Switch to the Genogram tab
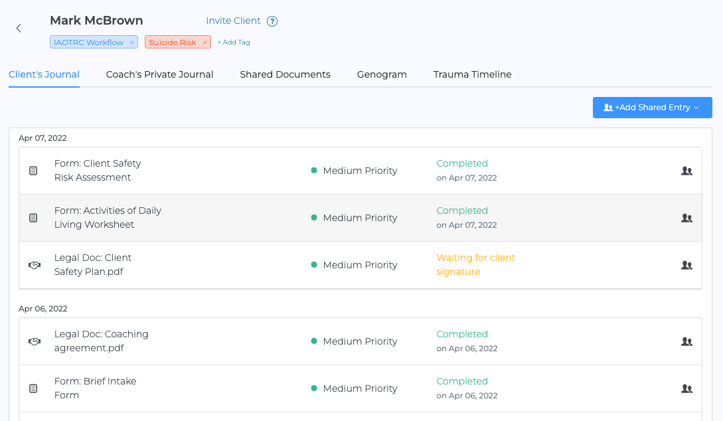This screenshot has width=723, height=421. tap(382, 74)
